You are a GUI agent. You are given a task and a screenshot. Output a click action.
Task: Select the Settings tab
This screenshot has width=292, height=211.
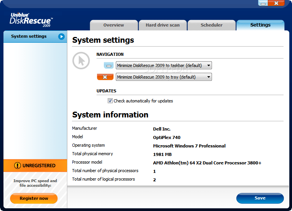pos(260,25)
